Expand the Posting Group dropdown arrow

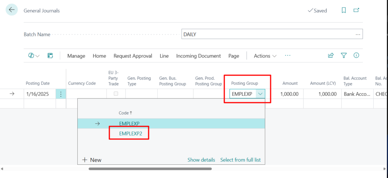pyautogui.click(x=260, y=94)
